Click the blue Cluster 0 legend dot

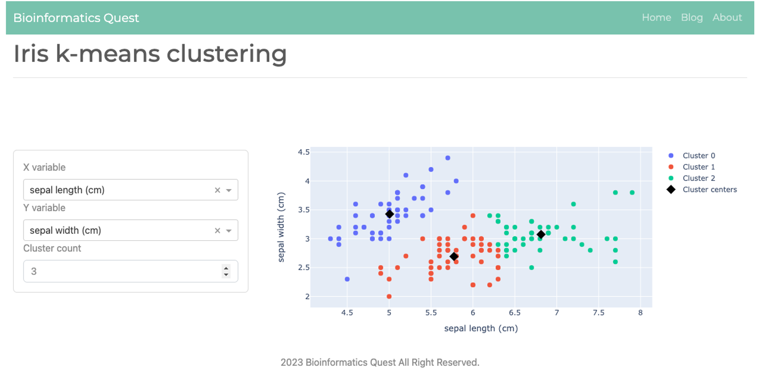[x=671, y=156]
